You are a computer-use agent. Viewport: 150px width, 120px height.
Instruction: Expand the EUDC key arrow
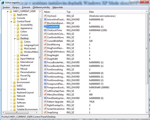[11, 86]
